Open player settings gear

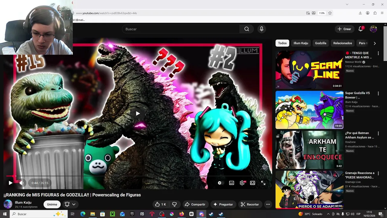[242, 183]
